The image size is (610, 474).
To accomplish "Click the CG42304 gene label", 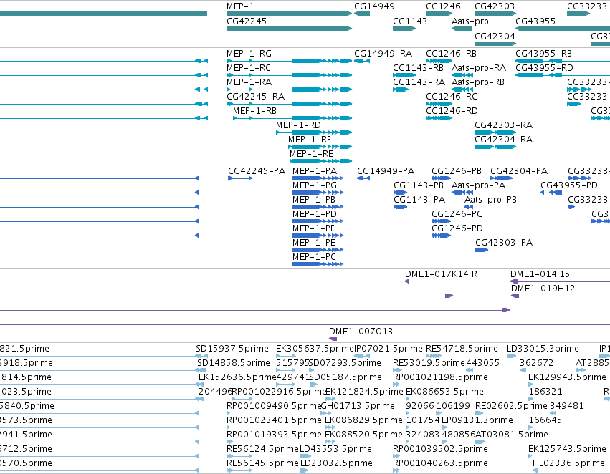I will pos(495,36).
